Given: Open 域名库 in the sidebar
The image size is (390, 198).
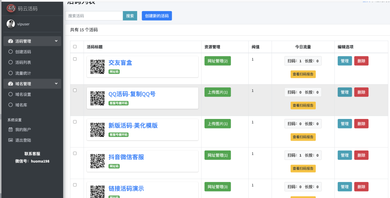Looking at the screenshot, I should pos(32,105).
